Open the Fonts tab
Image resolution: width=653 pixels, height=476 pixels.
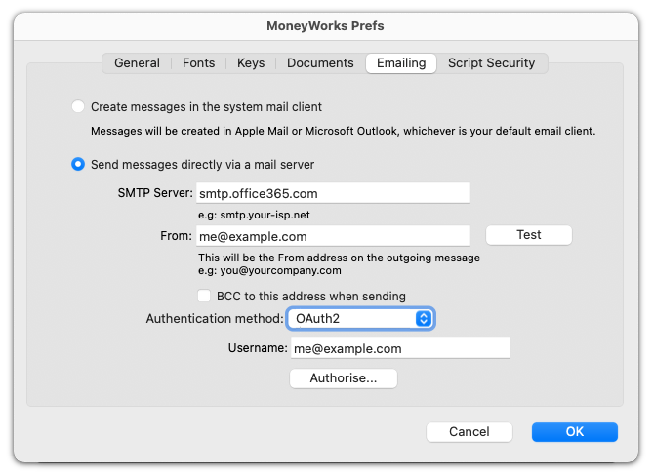click(x=199, y=63)
